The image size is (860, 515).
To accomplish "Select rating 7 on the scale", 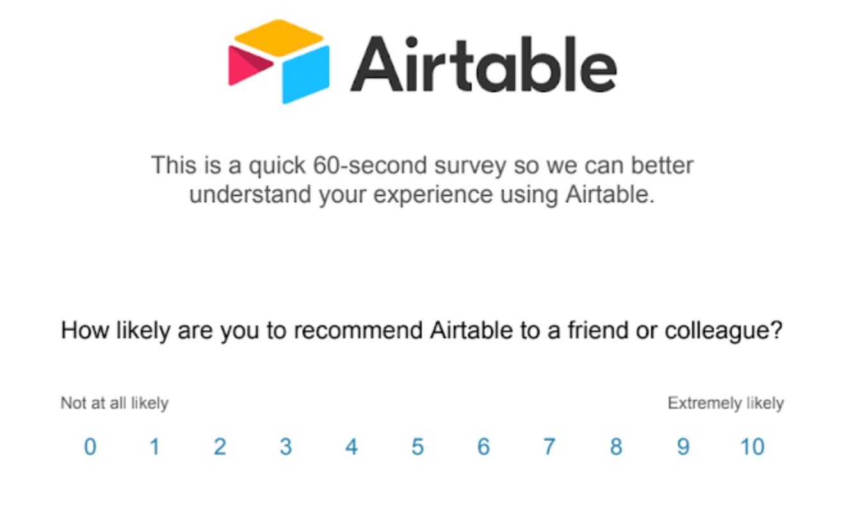I will [549, 446].
